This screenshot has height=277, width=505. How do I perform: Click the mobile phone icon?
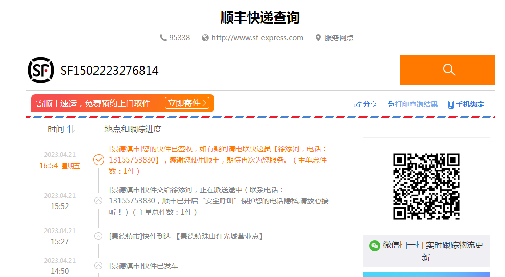coord(451,104)
